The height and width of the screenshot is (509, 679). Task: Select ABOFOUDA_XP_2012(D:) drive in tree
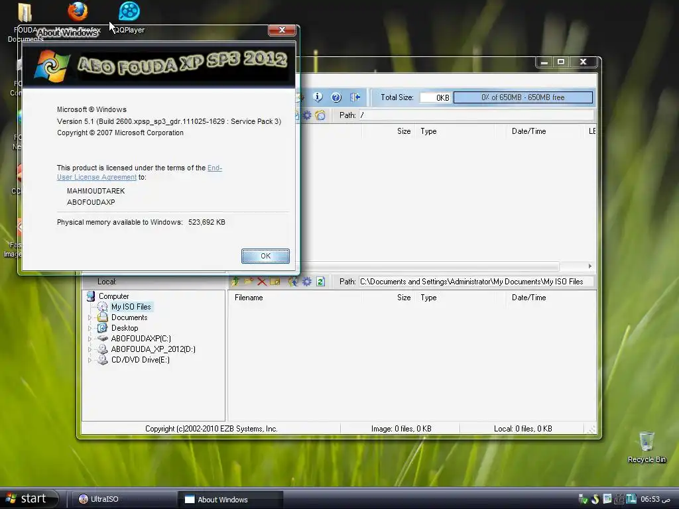(x=153, y=349)
